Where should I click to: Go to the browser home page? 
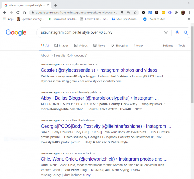[24, 12]
